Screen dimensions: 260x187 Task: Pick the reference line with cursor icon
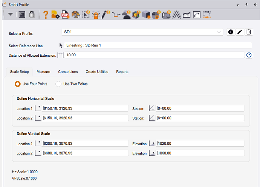click(61, 45)
